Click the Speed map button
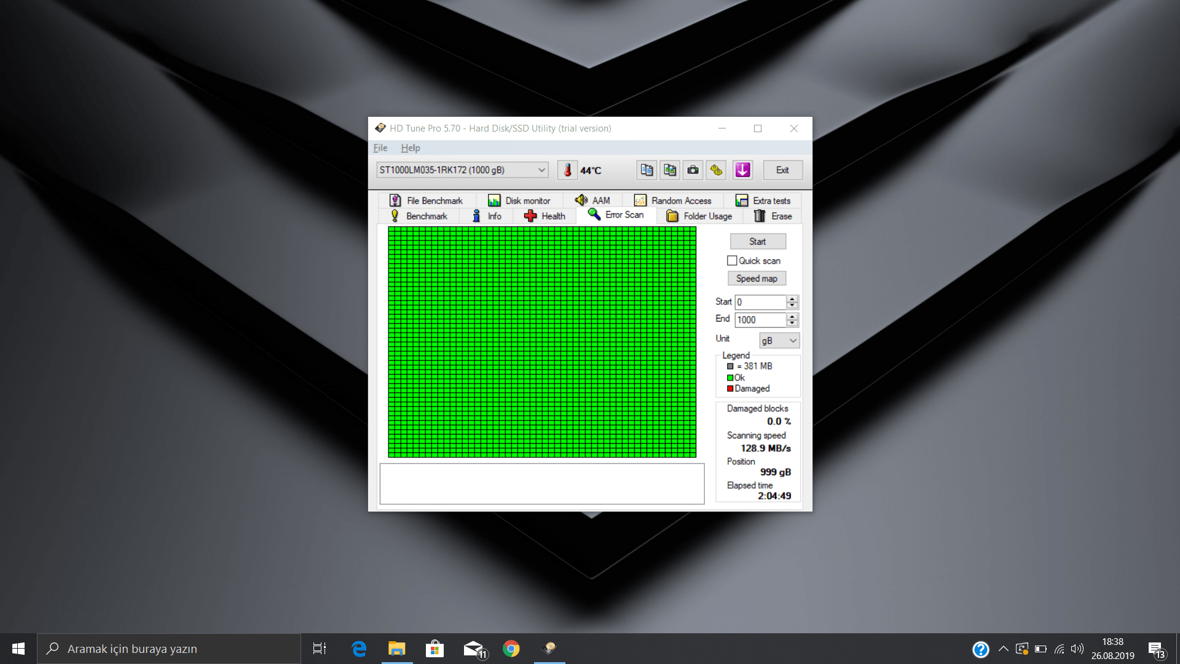1180x664 pixels. tap(757, 278)
